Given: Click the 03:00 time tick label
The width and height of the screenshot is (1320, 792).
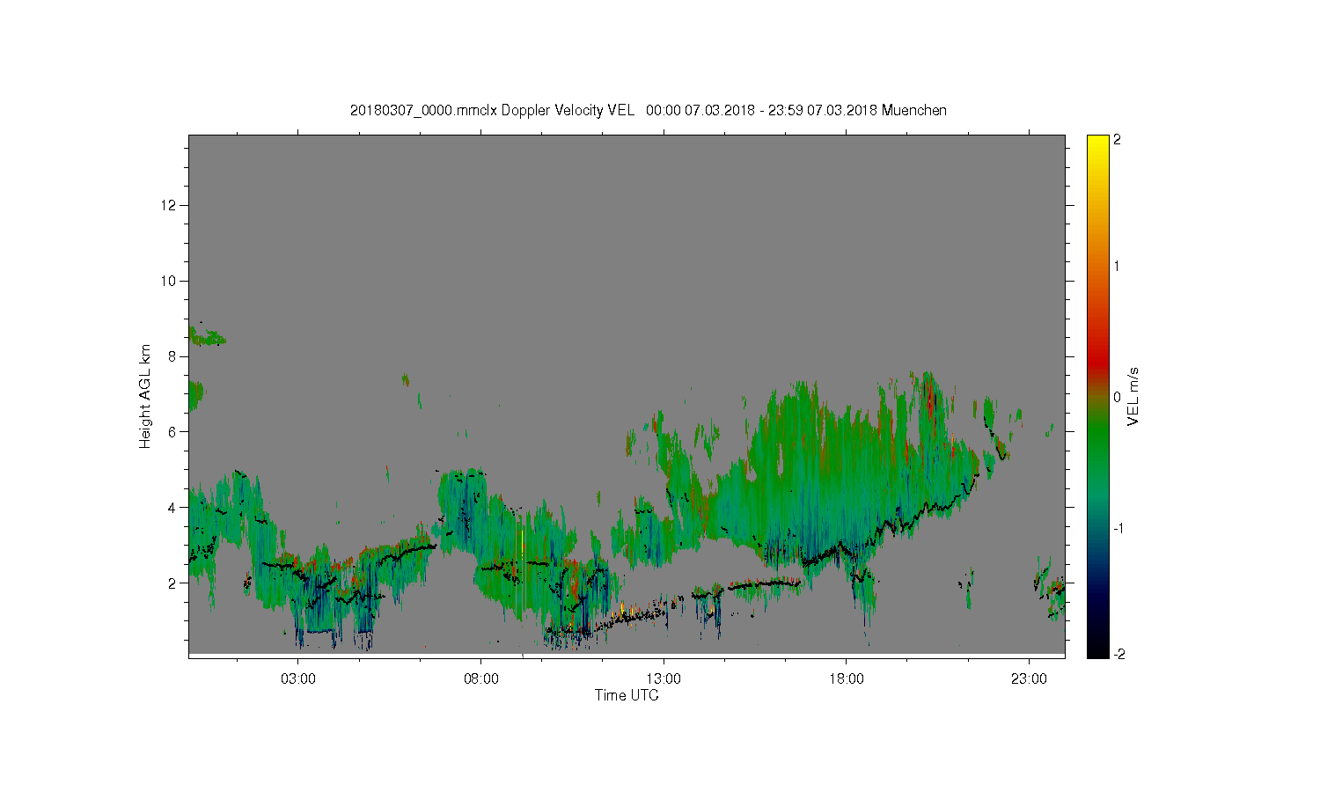Looking at the screenshot, I should coord(298,679).
